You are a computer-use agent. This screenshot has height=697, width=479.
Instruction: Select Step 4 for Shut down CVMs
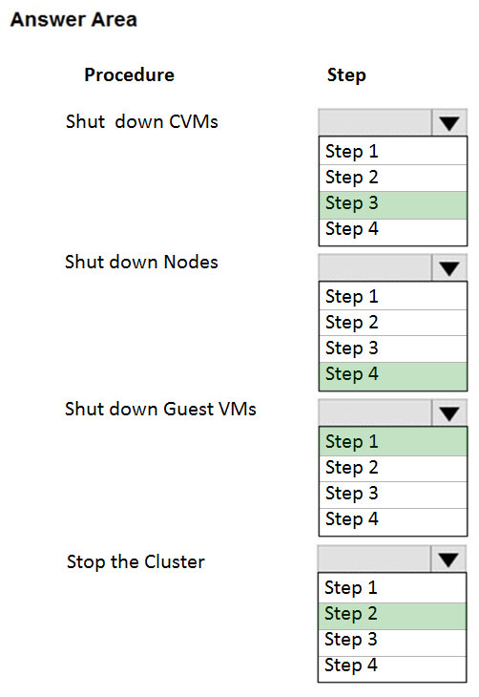[393, 231]
